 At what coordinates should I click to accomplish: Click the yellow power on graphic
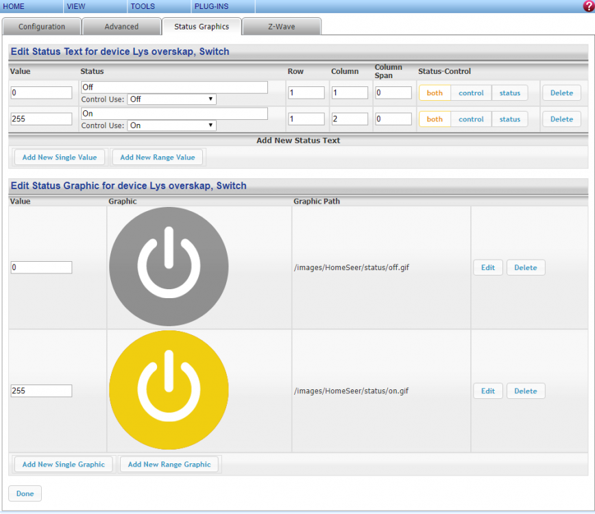[169, 391]
